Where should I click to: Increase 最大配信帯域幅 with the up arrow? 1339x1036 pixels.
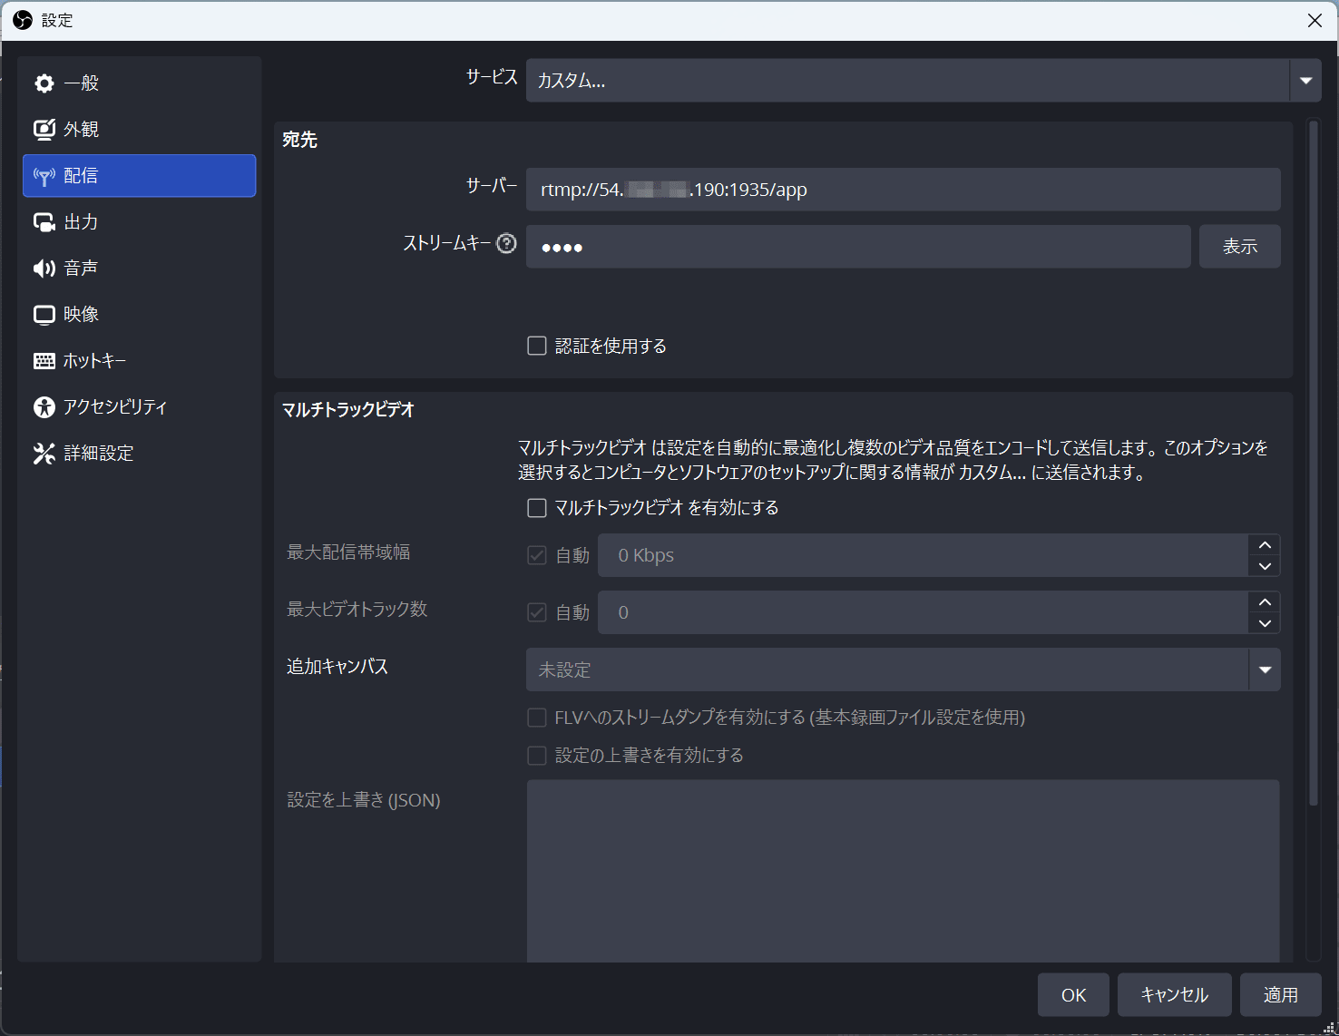1265,544
